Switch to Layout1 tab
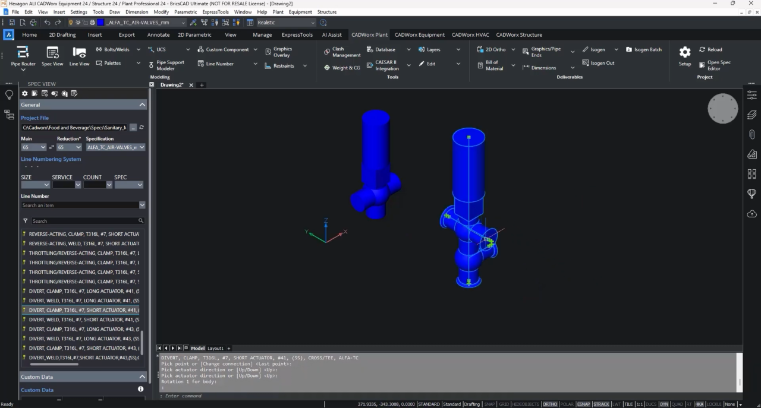This screenshot has height=408, width=761. click(215, 348)
